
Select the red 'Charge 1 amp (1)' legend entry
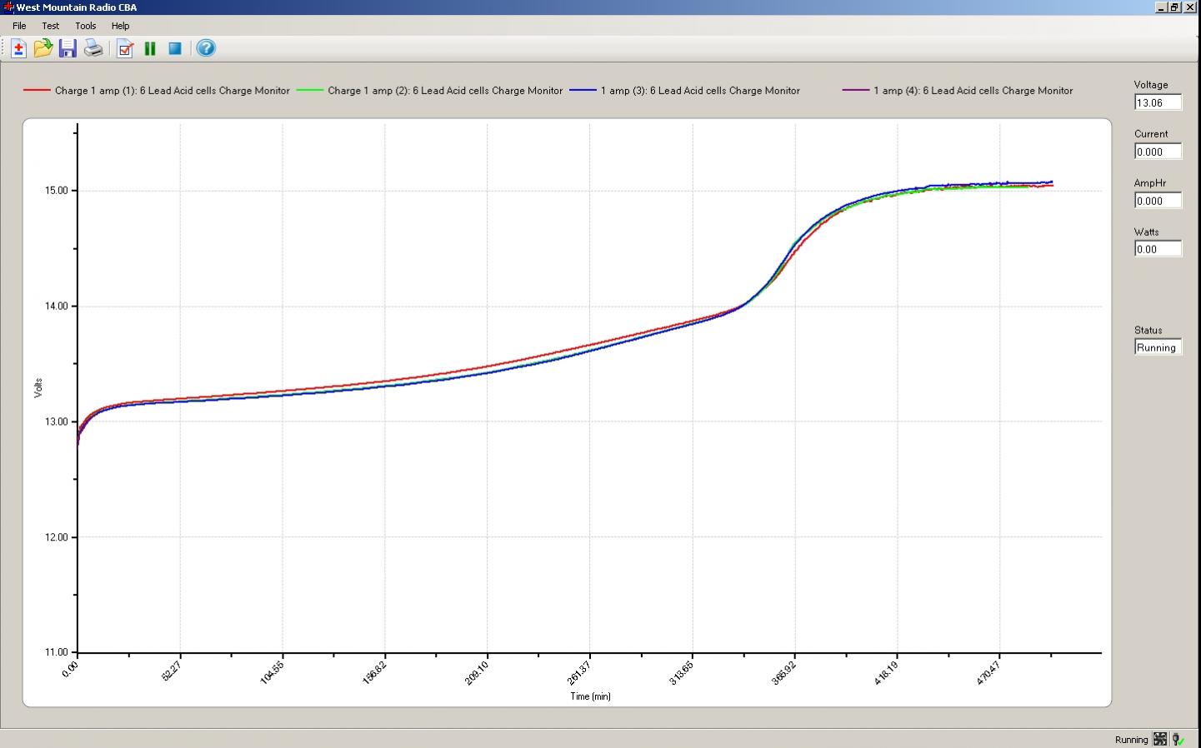157,91
